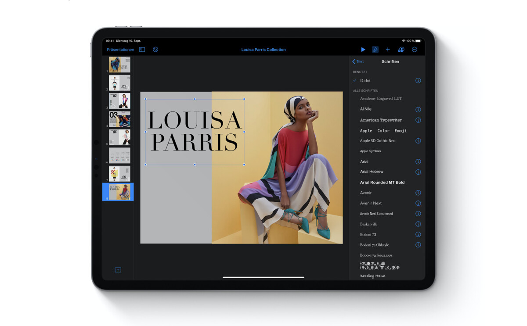The image size is (527, 326).
Task: Return to the Text panel
Action: (358, 61)
